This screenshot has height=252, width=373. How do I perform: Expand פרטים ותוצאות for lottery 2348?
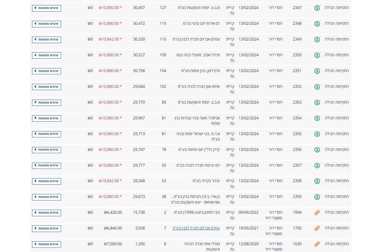click(x=46, y=24)
